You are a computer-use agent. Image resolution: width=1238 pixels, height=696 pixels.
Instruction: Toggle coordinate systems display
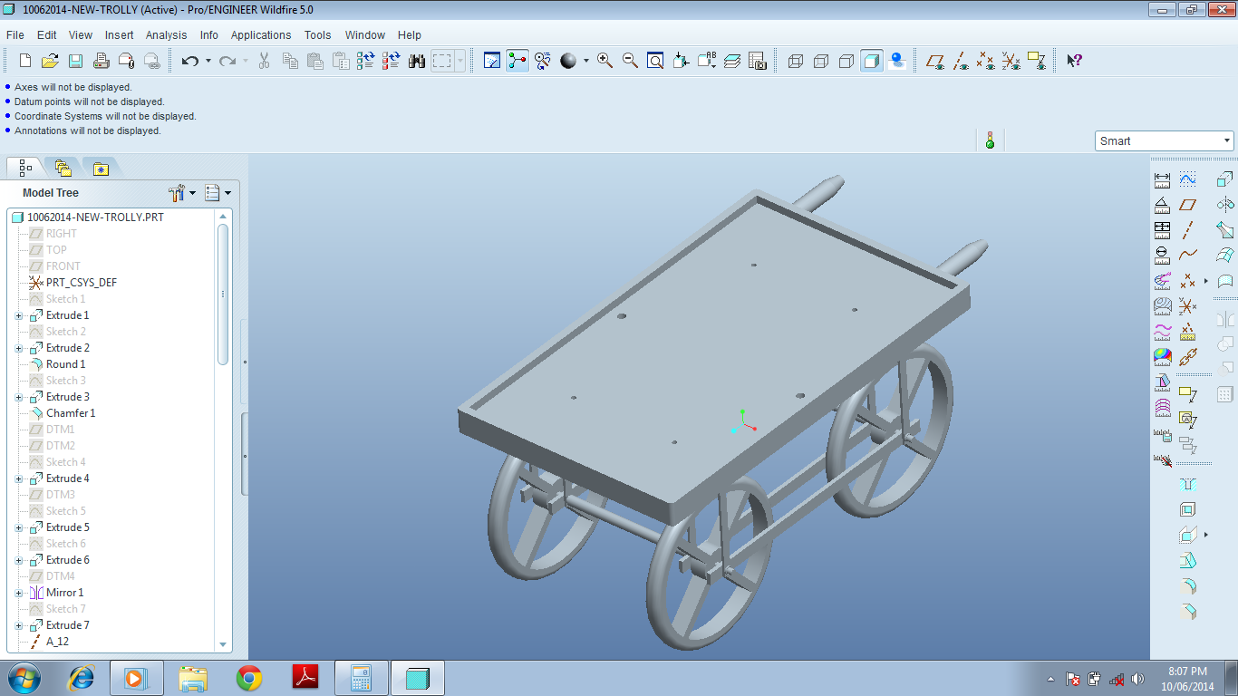pyautogui.click(x=1011, y=61)
